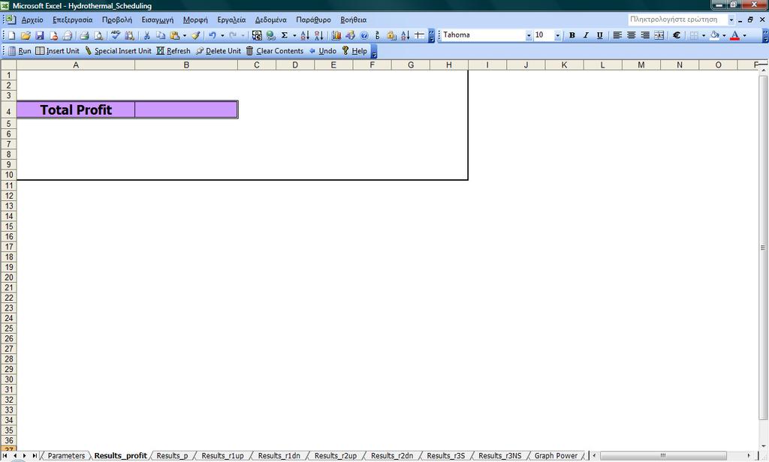The width and height of the screenshot is (769, 462).
Task: Click the horizontal scrollbar thumb
Action: (x=663, y=456)
